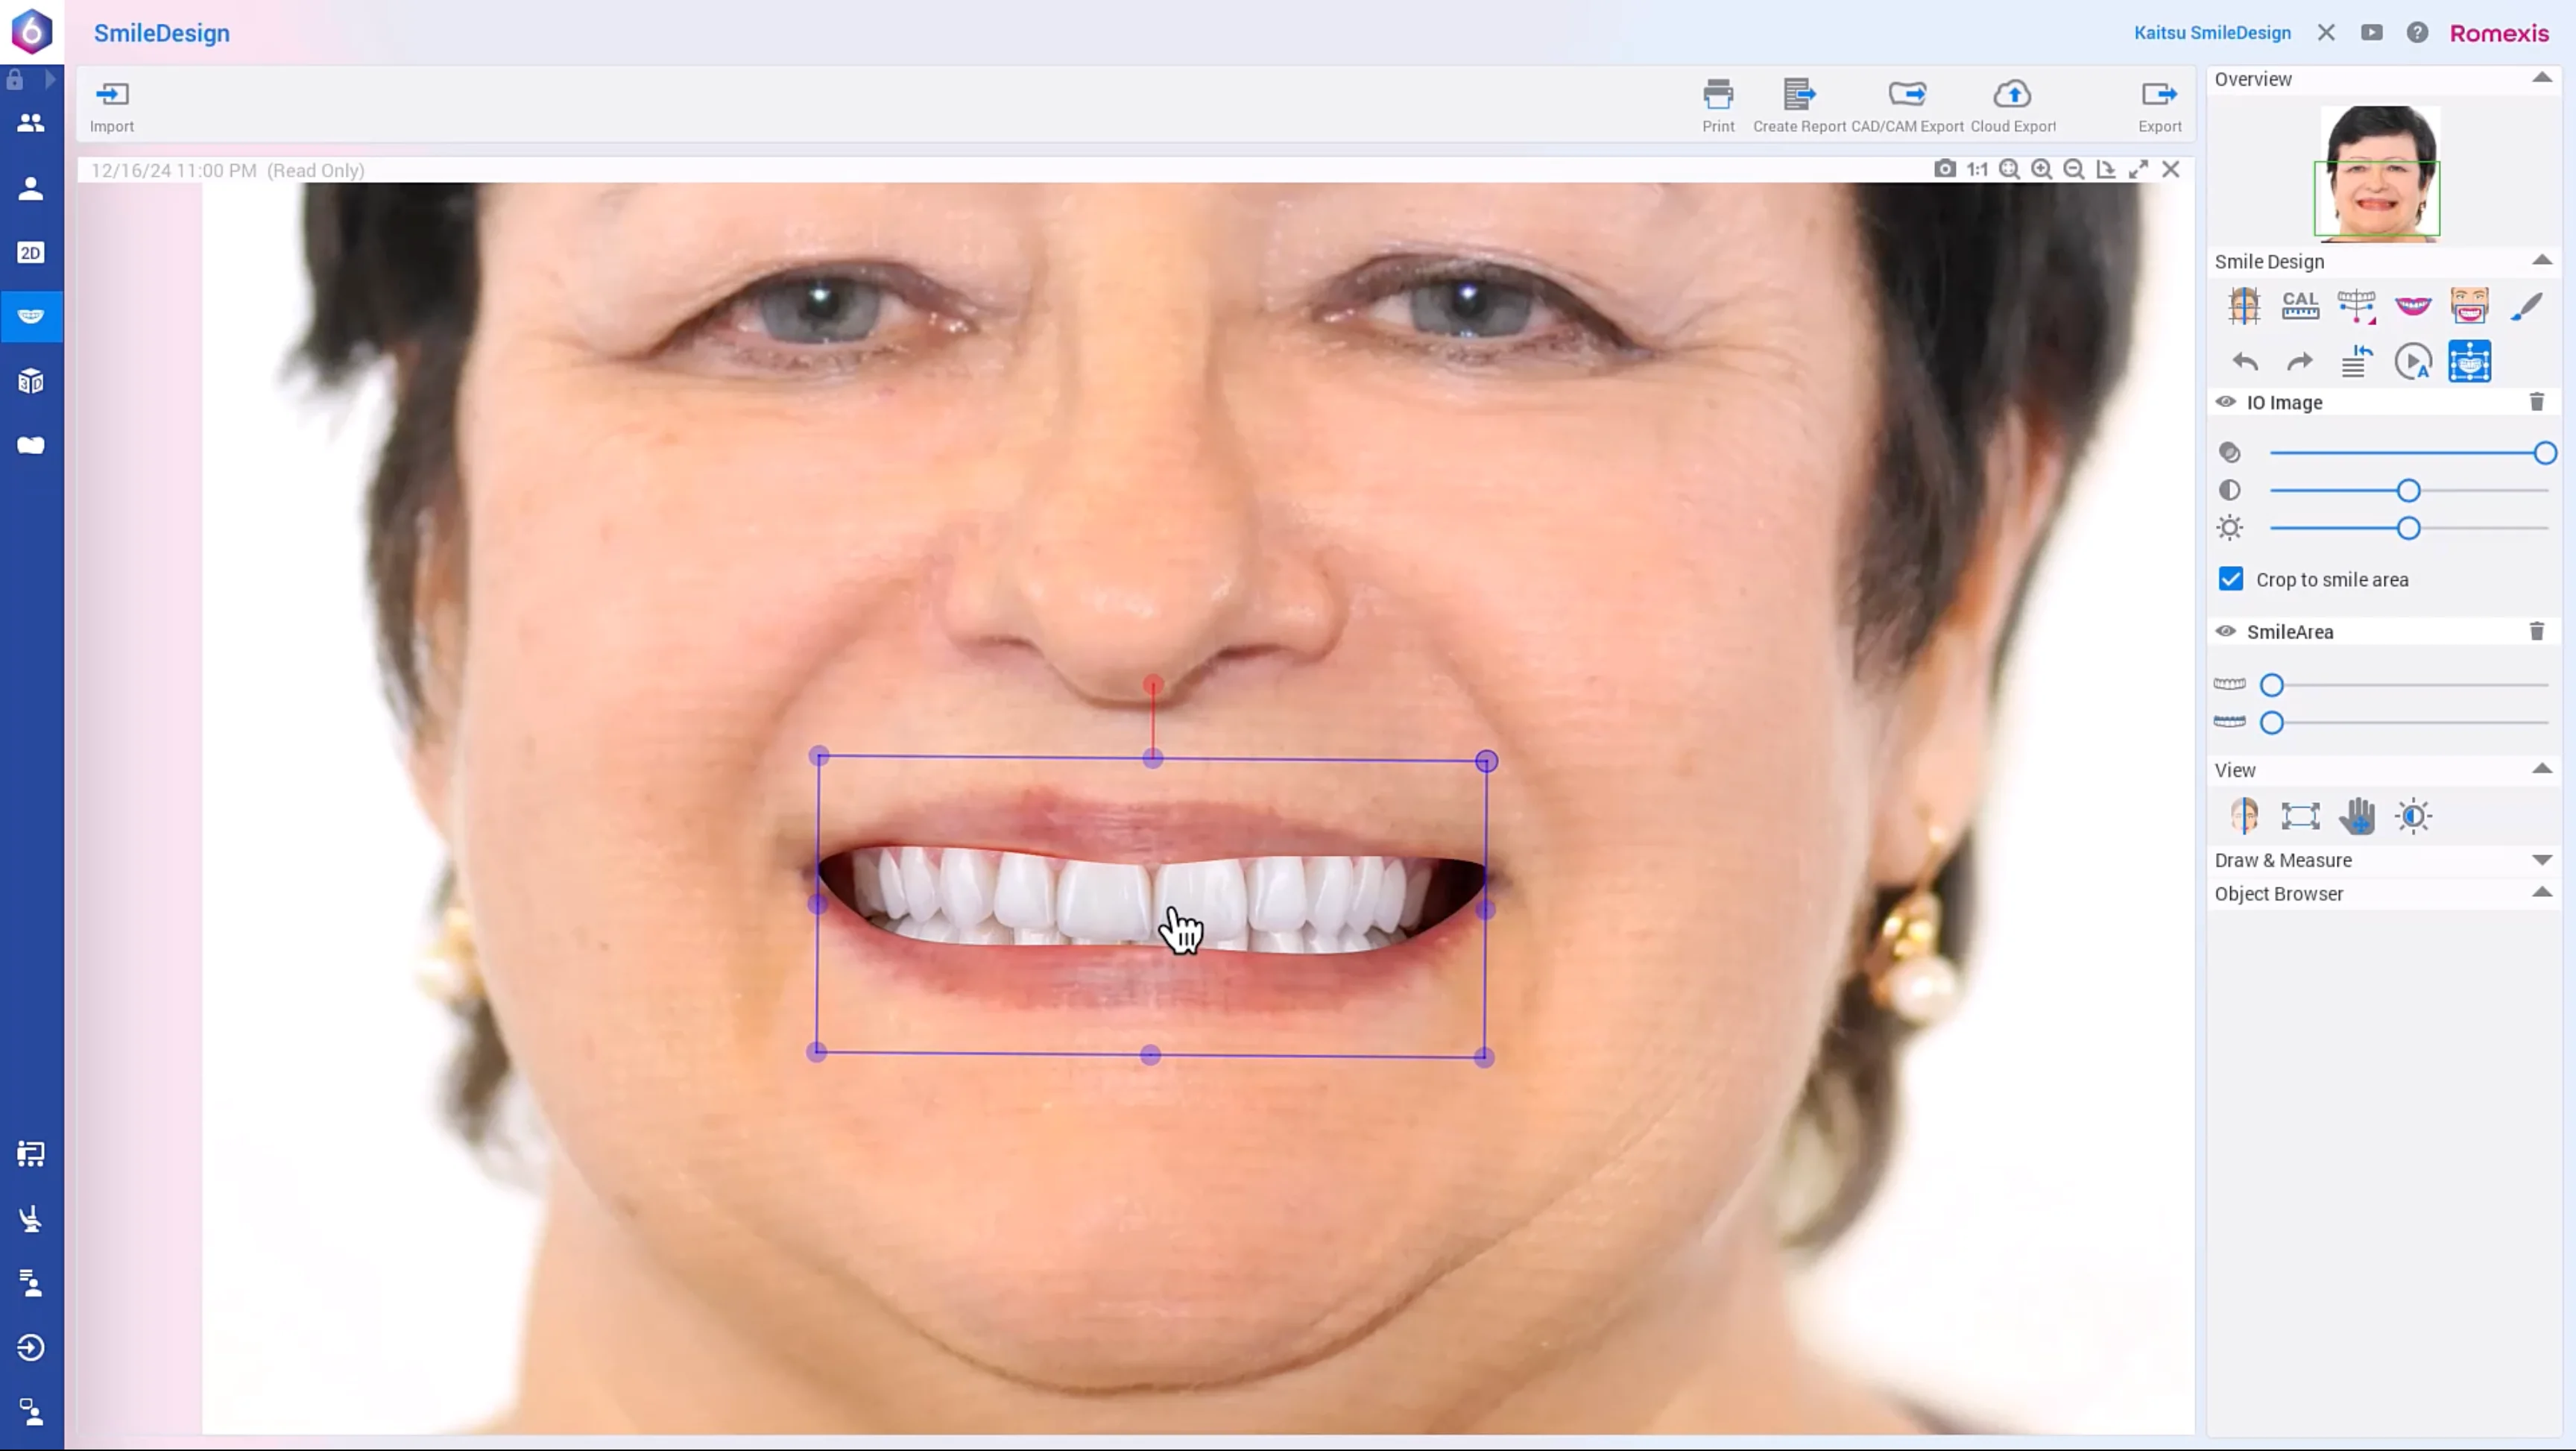Open the CAL calibration tool
This screenshot has width=2576, height=1451.
click(2300, 306)
